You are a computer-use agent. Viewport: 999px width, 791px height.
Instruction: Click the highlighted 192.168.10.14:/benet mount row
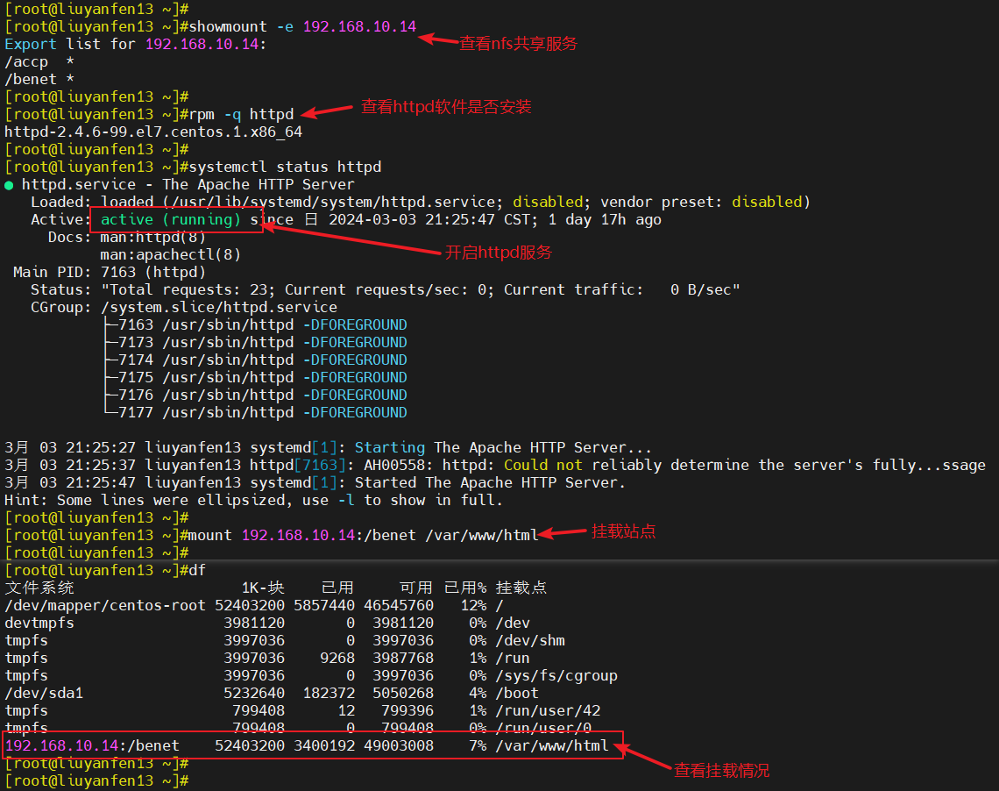[x=311, y=745]
